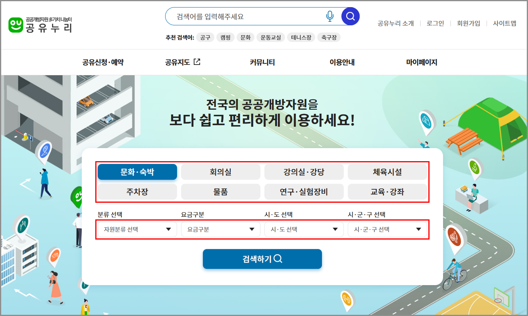Expand the 시·군·구 선택 dropdown
The height and width of the screenshot is (316, 528).
coord(387,229)
